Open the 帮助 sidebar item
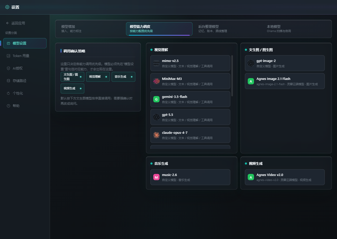 click(x=25, y=106)
